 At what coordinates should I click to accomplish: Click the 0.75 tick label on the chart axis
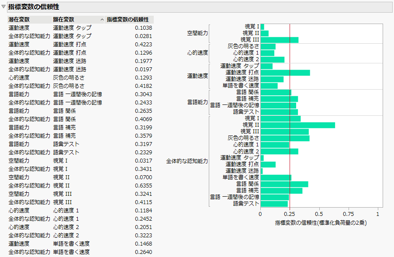tap(349, 214)
